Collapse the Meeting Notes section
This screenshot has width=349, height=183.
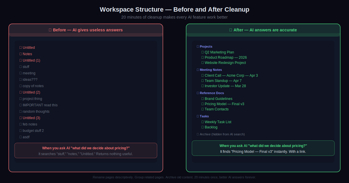pos(211,70)
